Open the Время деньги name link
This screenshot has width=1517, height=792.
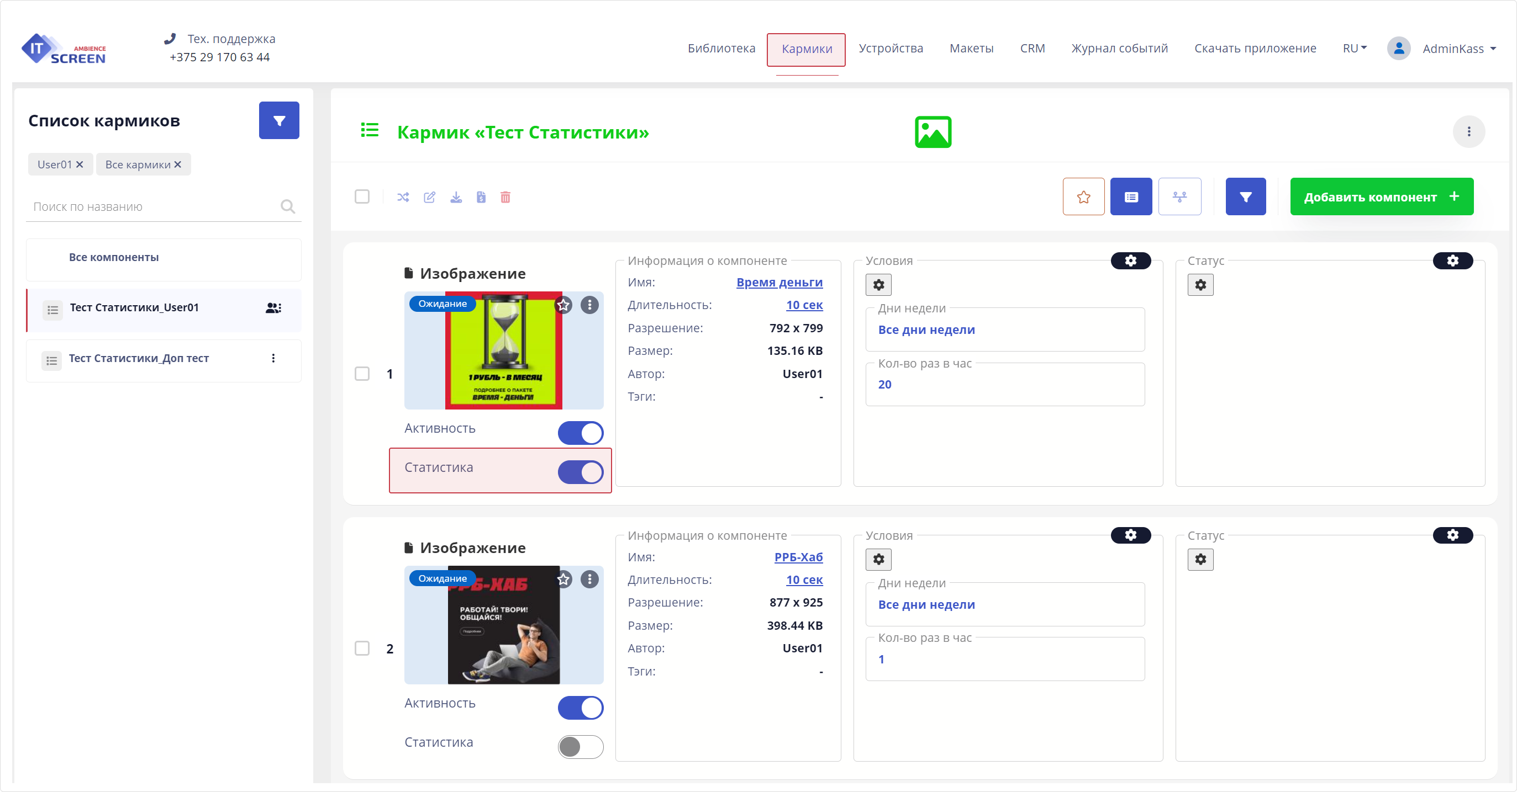pos(779,283)
